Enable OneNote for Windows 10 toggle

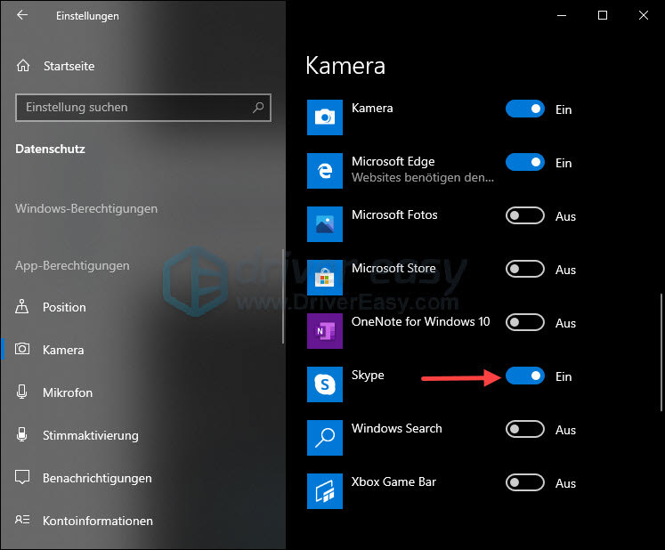click(525, 323)
